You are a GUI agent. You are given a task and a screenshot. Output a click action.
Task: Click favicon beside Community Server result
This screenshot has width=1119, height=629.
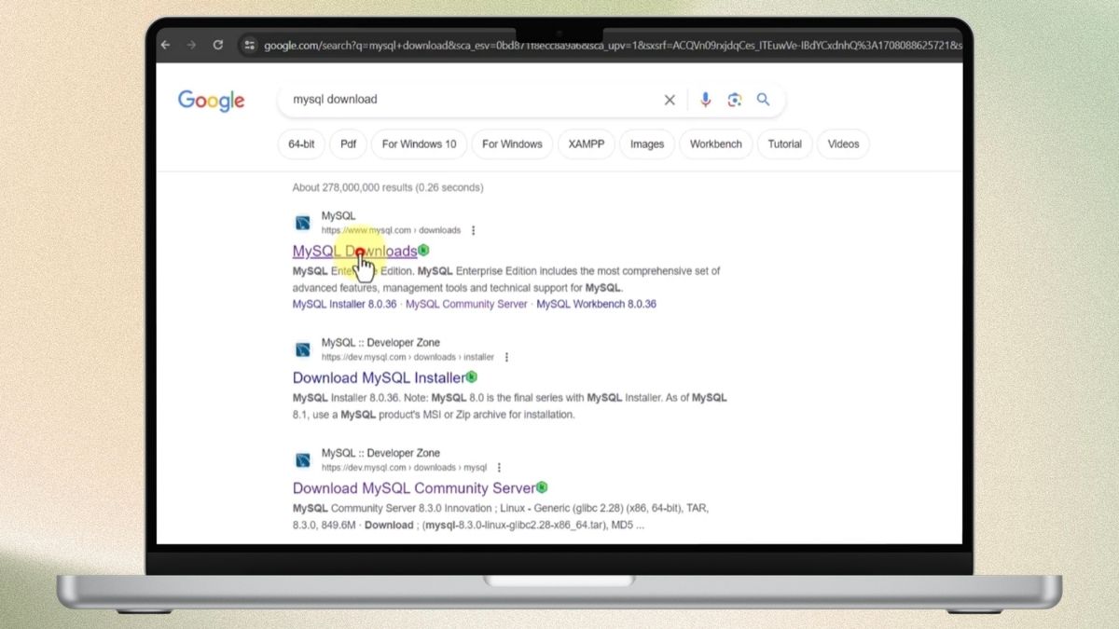[303, 460]
